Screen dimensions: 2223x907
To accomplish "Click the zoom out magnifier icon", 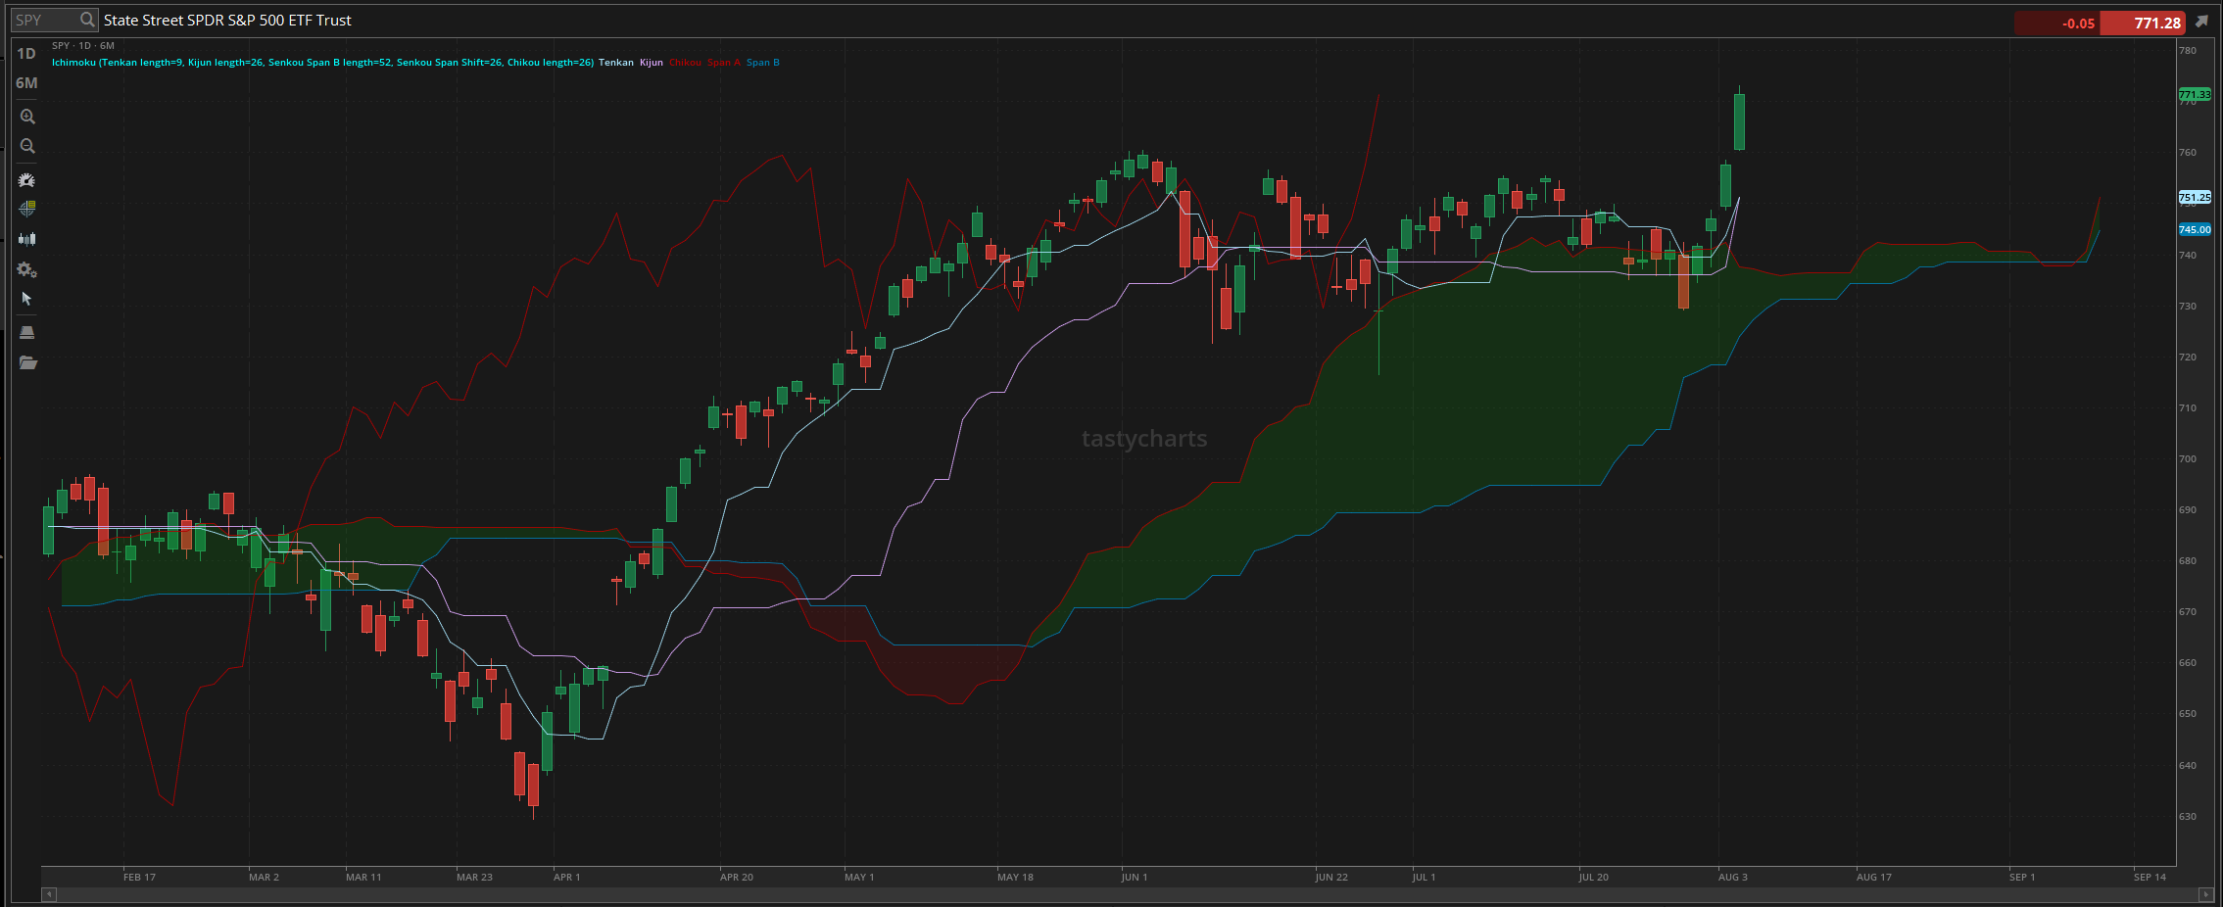I will 27,146.
